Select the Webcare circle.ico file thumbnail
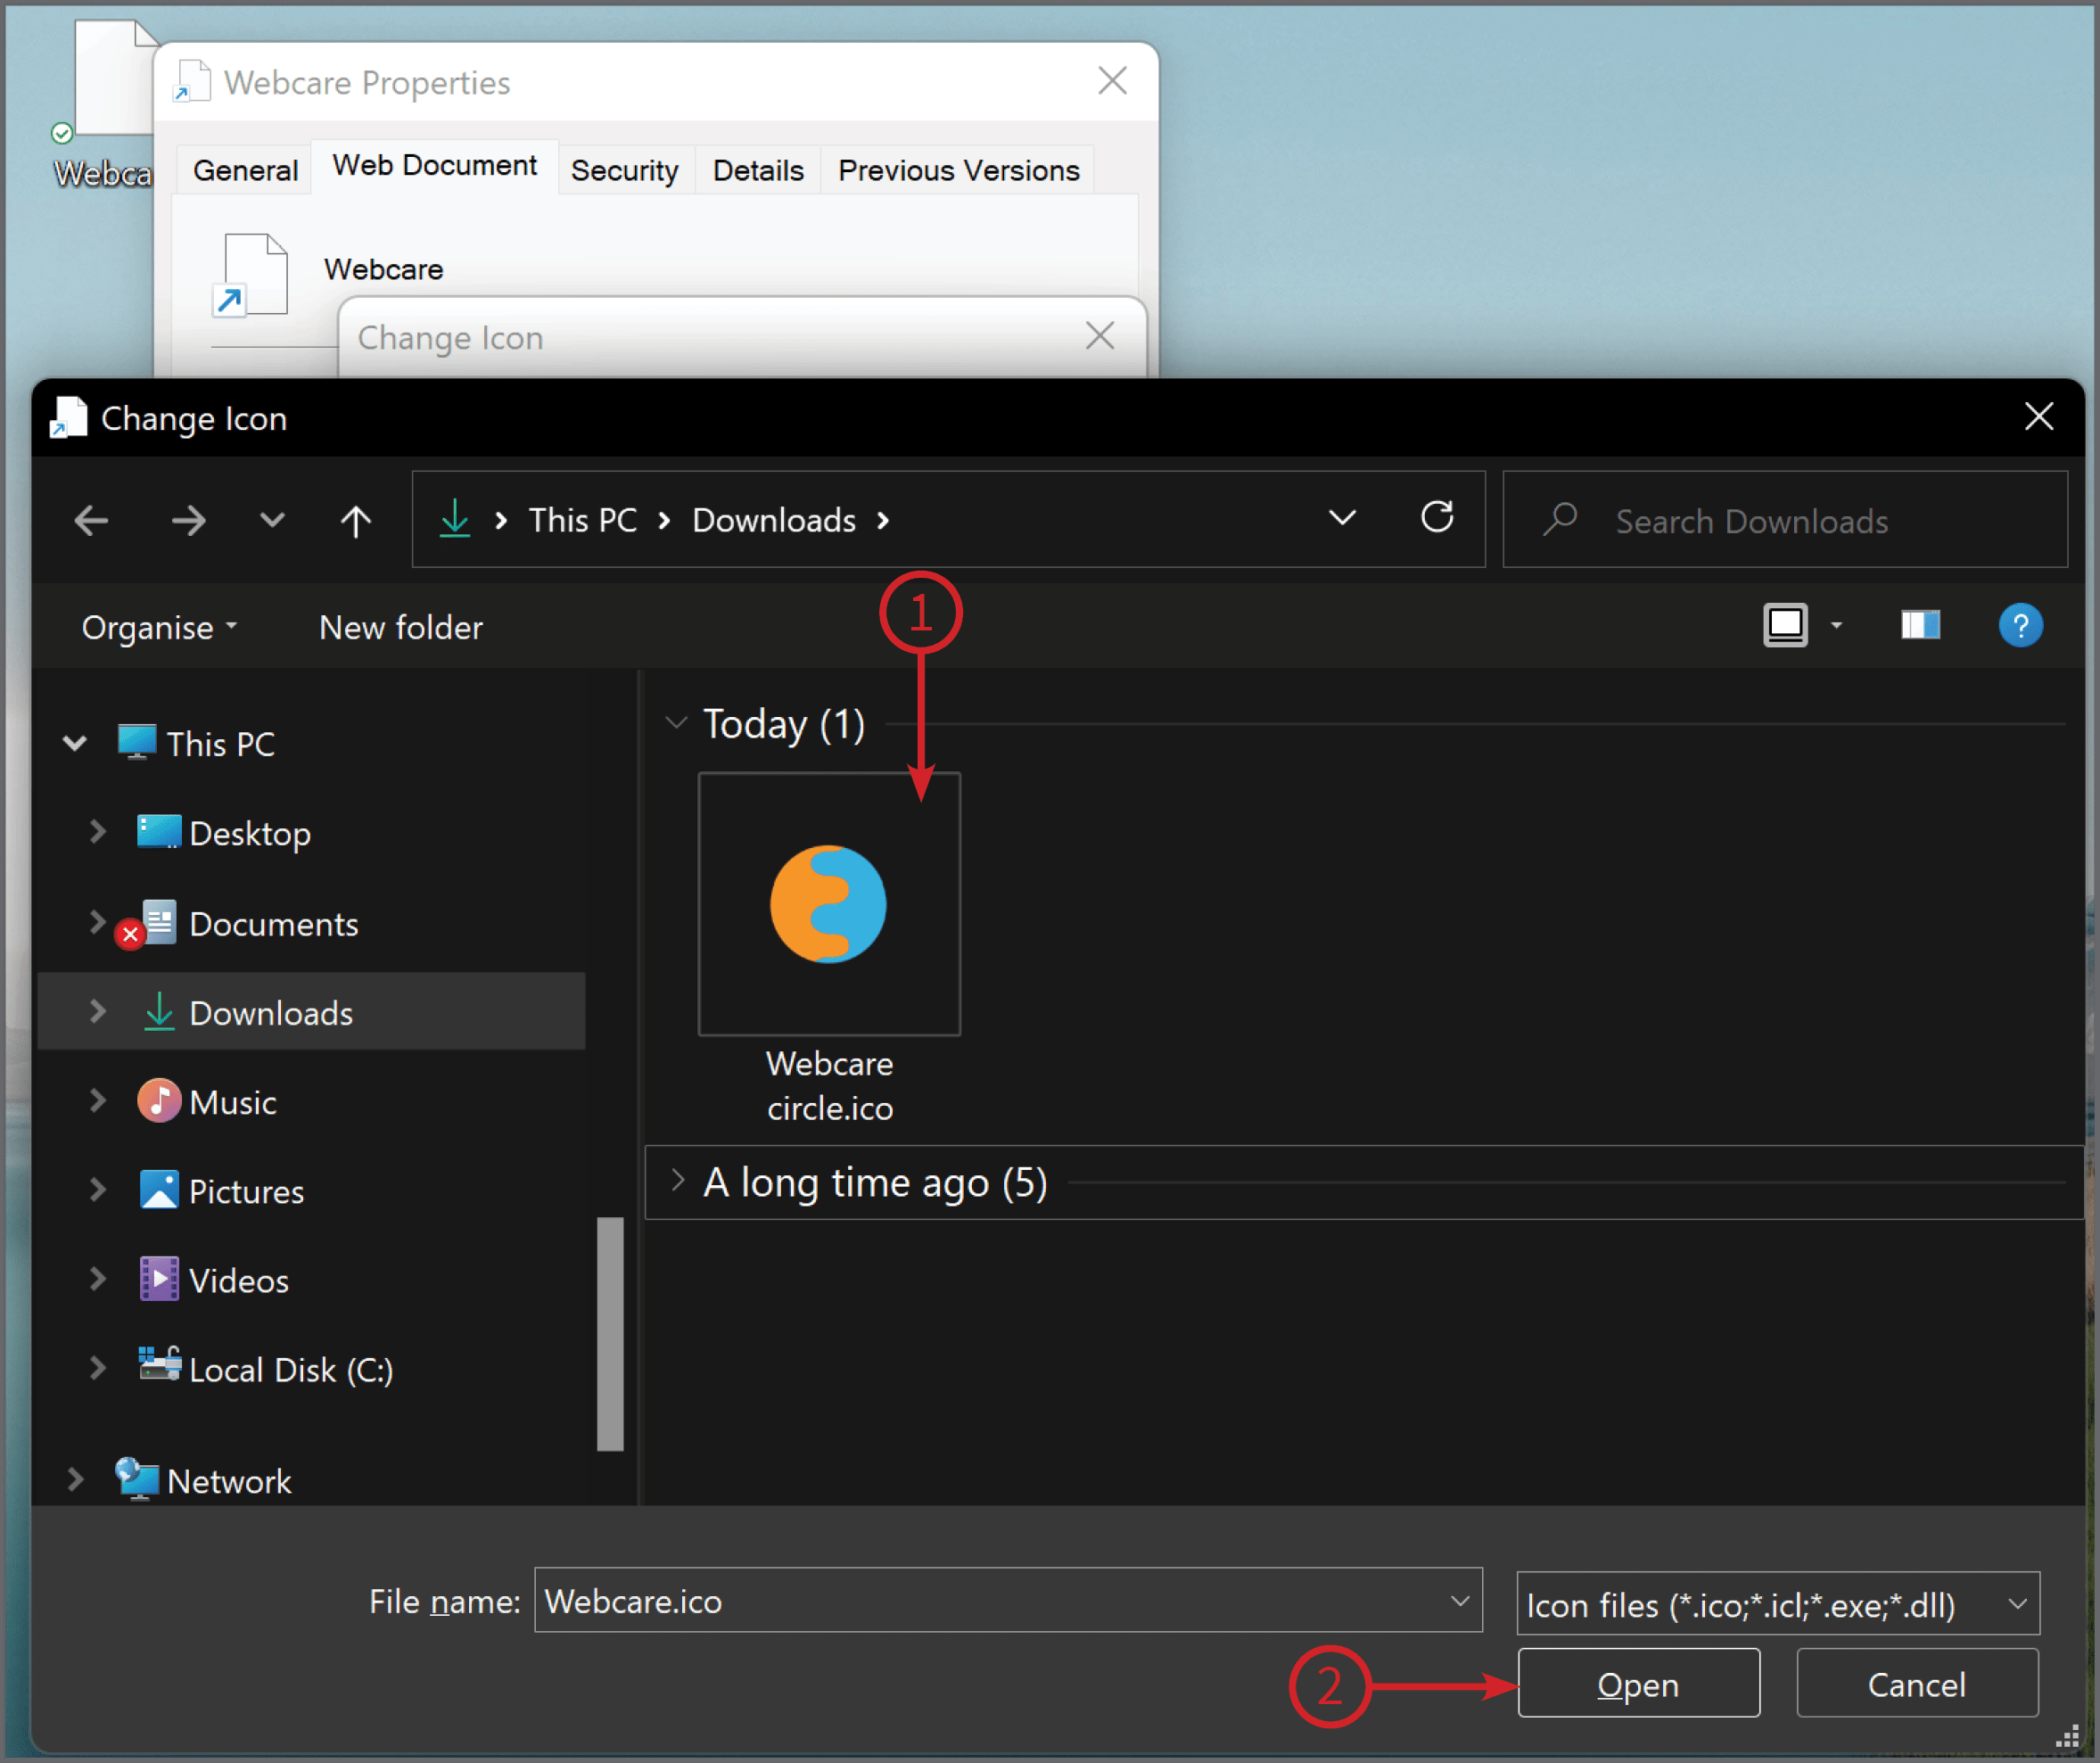2100x1763 pixels. [x=829, y=904]
